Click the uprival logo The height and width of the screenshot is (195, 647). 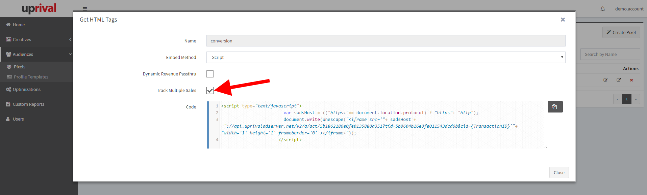39,8
